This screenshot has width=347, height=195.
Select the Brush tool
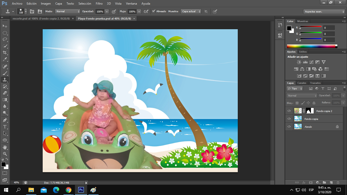pos(5,73)
